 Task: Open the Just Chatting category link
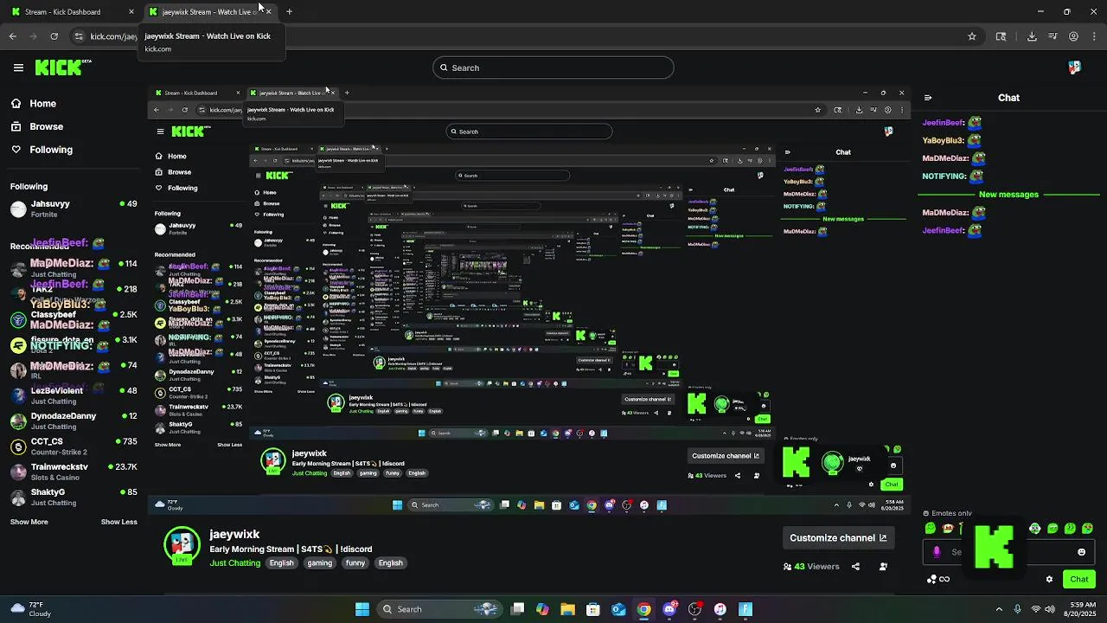[235, 563]
